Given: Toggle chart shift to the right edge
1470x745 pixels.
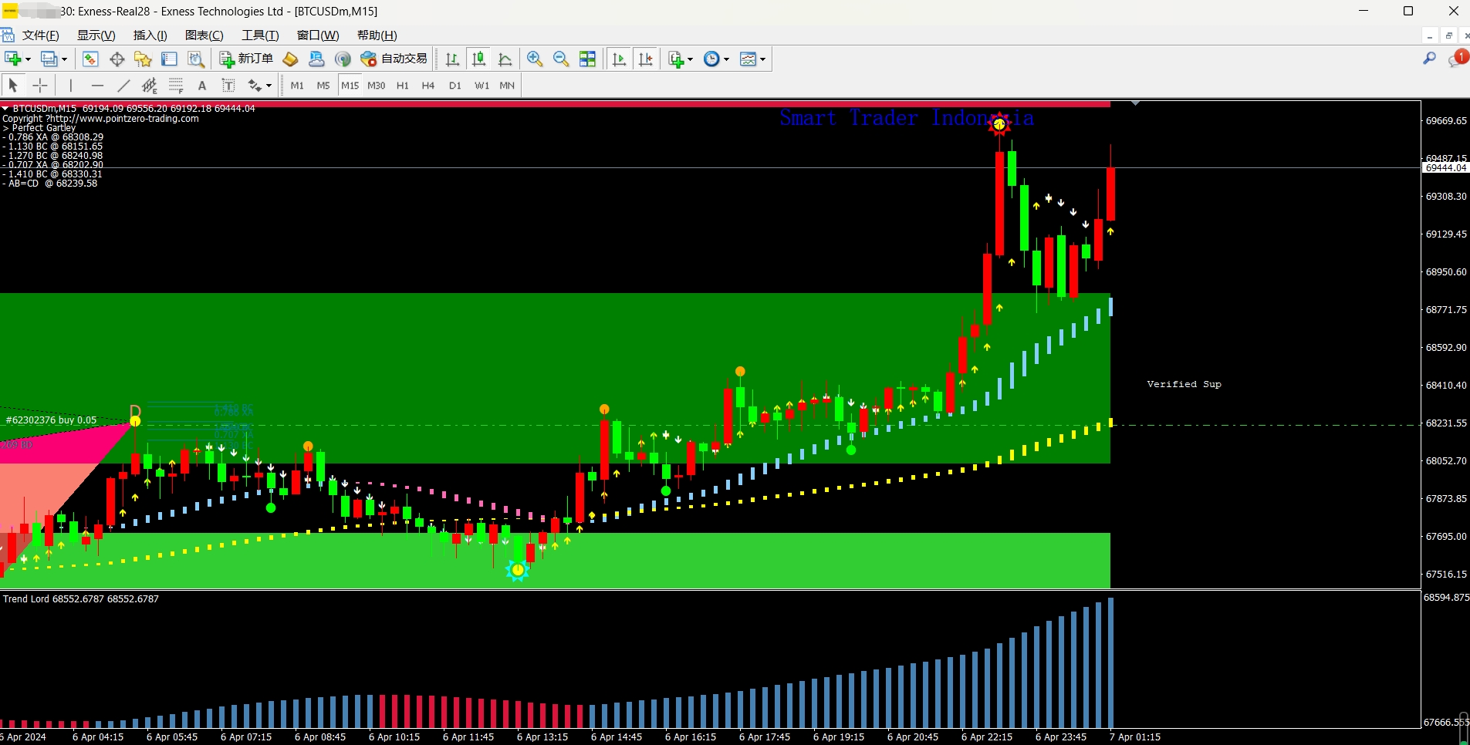Looking at the screenshot, I should point(645,59).
